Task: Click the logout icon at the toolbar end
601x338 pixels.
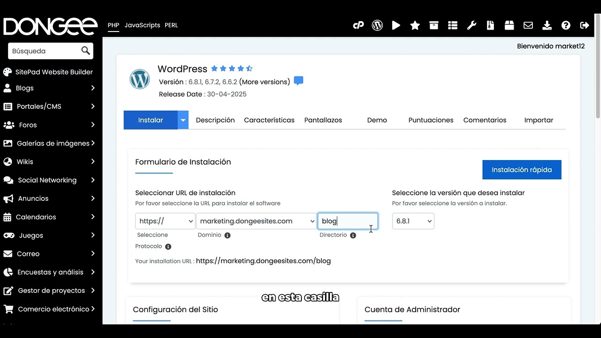Action: coord(585,25)
